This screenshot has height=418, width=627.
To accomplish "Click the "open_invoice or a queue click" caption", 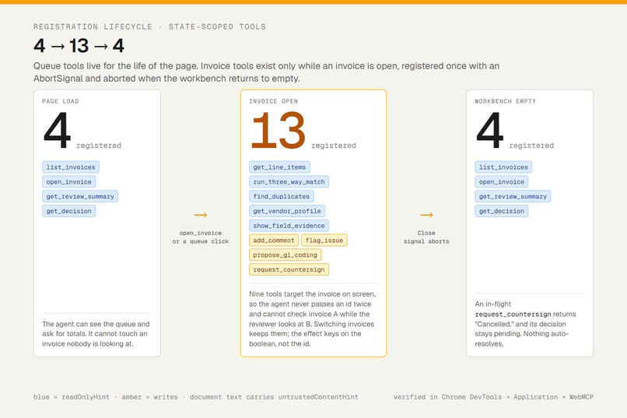I will click(201, 237).
